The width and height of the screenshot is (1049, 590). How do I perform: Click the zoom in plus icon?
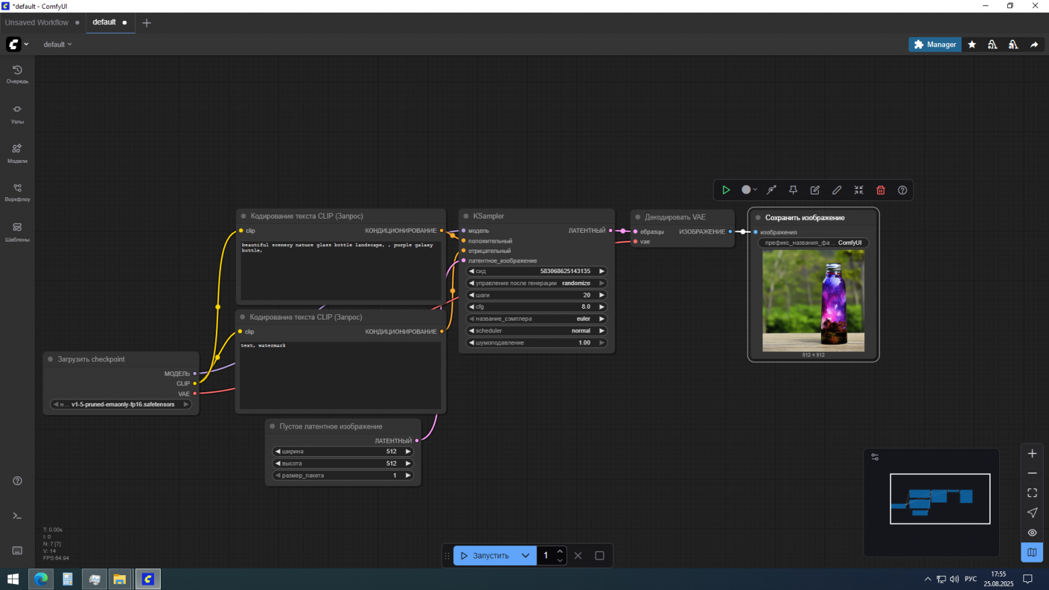(1032, 454)
